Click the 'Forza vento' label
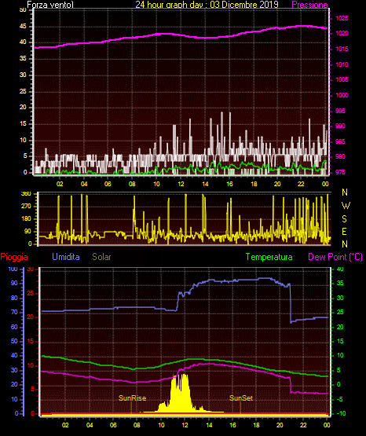This screenshot has height=436, width=366. 50,5
